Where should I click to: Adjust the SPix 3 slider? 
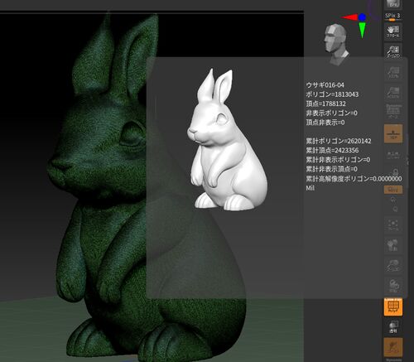pos(392,17)
